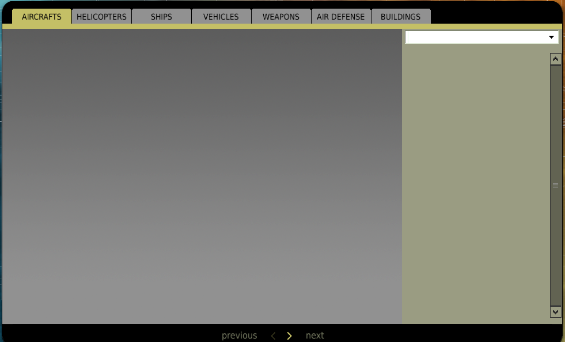
Task: Click the scrollbar down arrow
Action: 555,312
